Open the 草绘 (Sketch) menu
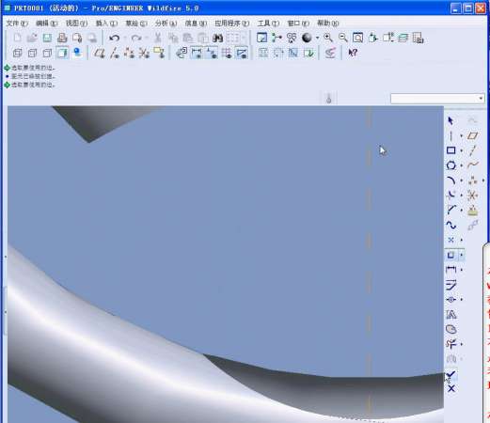This screenshot has width=490, height=423. 136,23
